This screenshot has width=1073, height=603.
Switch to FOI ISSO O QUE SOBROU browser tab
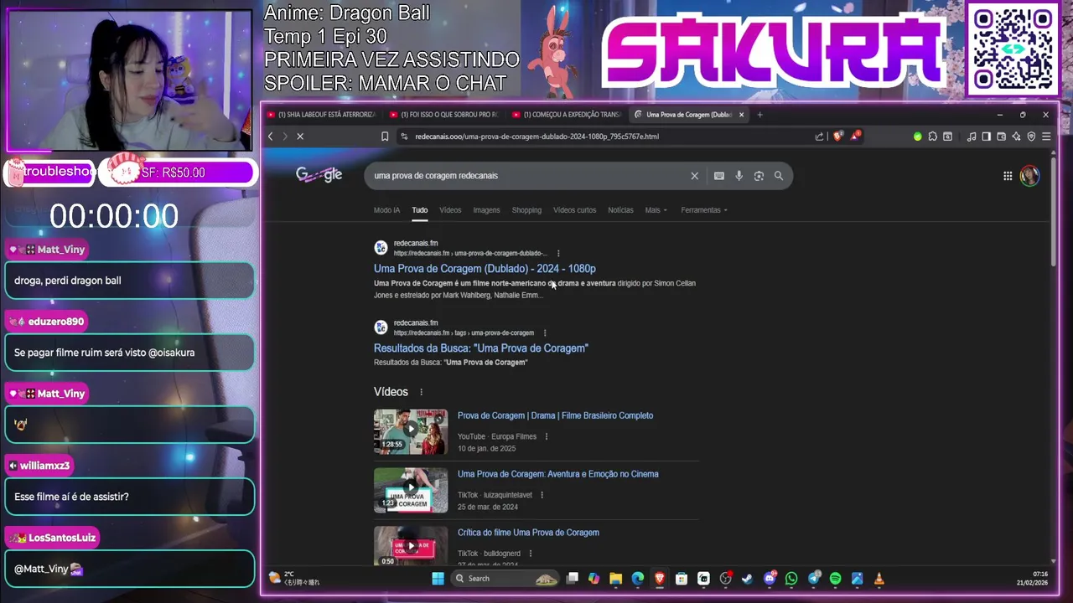pos(444,115)
